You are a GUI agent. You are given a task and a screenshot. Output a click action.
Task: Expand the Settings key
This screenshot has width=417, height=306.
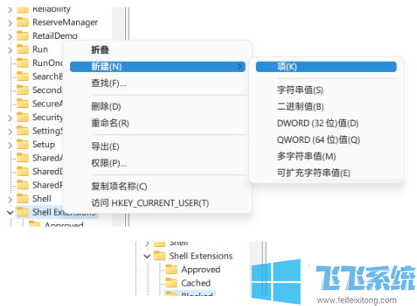10,132
